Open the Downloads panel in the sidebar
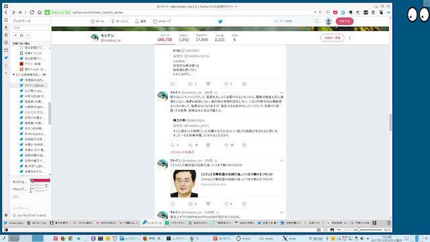 click(x=6, y=28)
